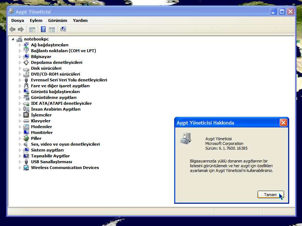Select the Depolama denetleyicileri row
Screen dimensions: 302x226
point(57,62)
